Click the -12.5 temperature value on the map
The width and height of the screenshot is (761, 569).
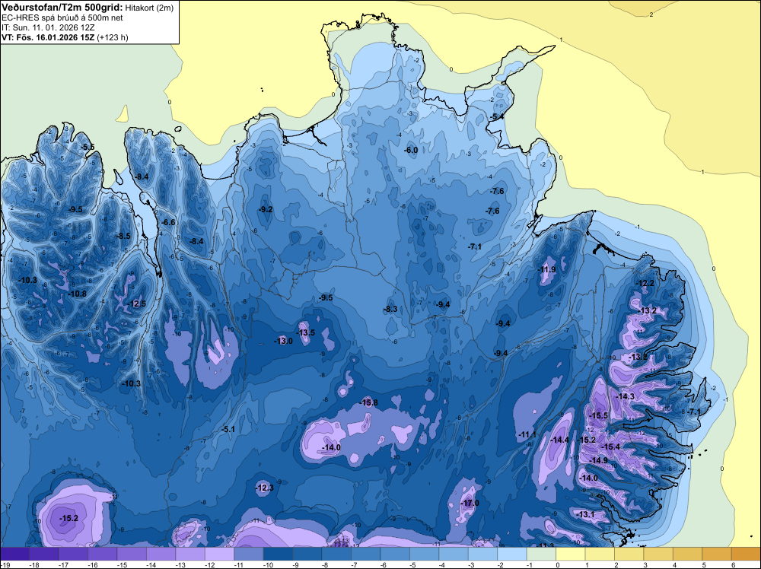coord(137,304)
